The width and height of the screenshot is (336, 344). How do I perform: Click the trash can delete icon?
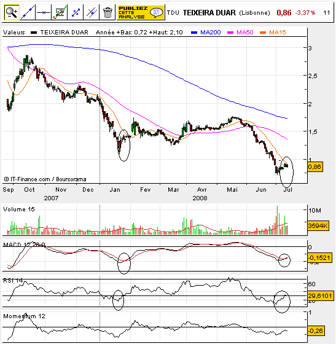(107, 12)
